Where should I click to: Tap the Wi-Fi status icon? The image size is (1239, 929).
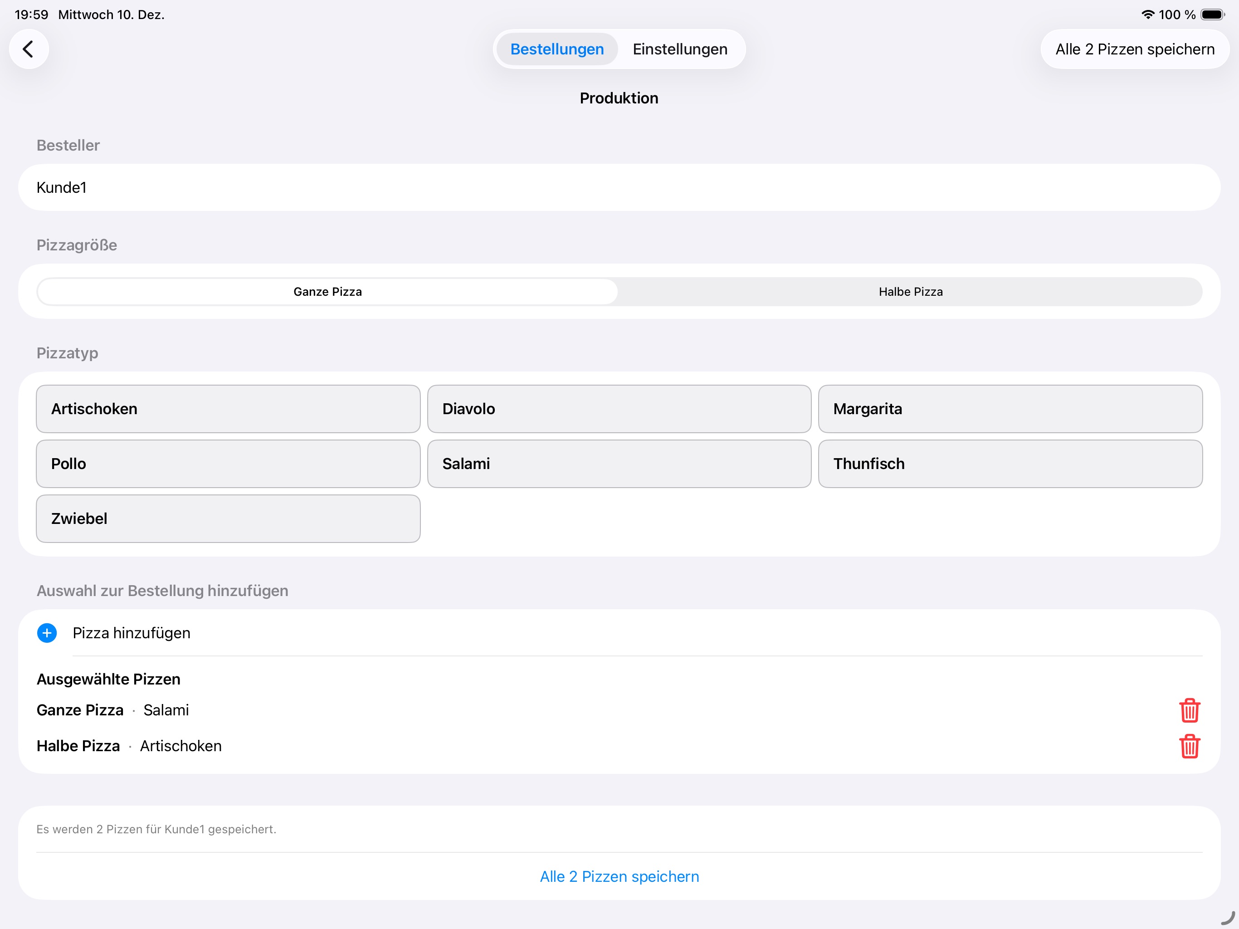click(x=1148, y=15)
